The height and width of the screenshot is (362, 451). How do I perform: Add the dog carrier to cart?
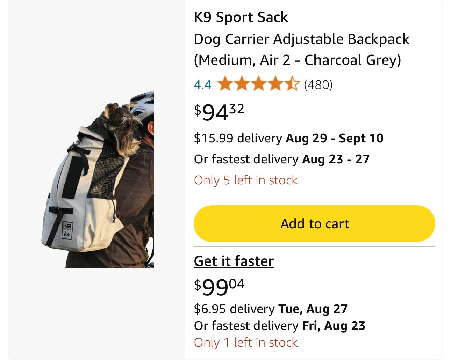[314, 223]
